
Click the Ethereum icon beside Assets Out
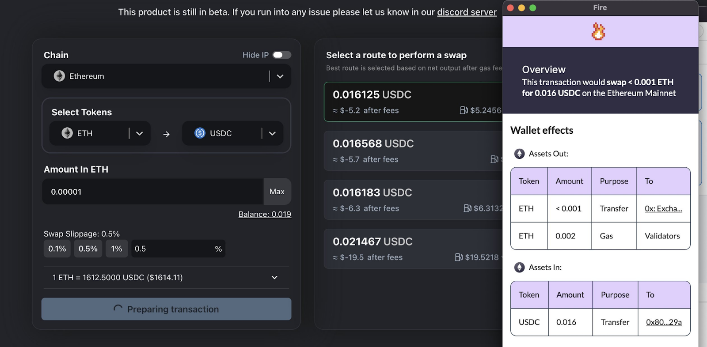point(519,154)
